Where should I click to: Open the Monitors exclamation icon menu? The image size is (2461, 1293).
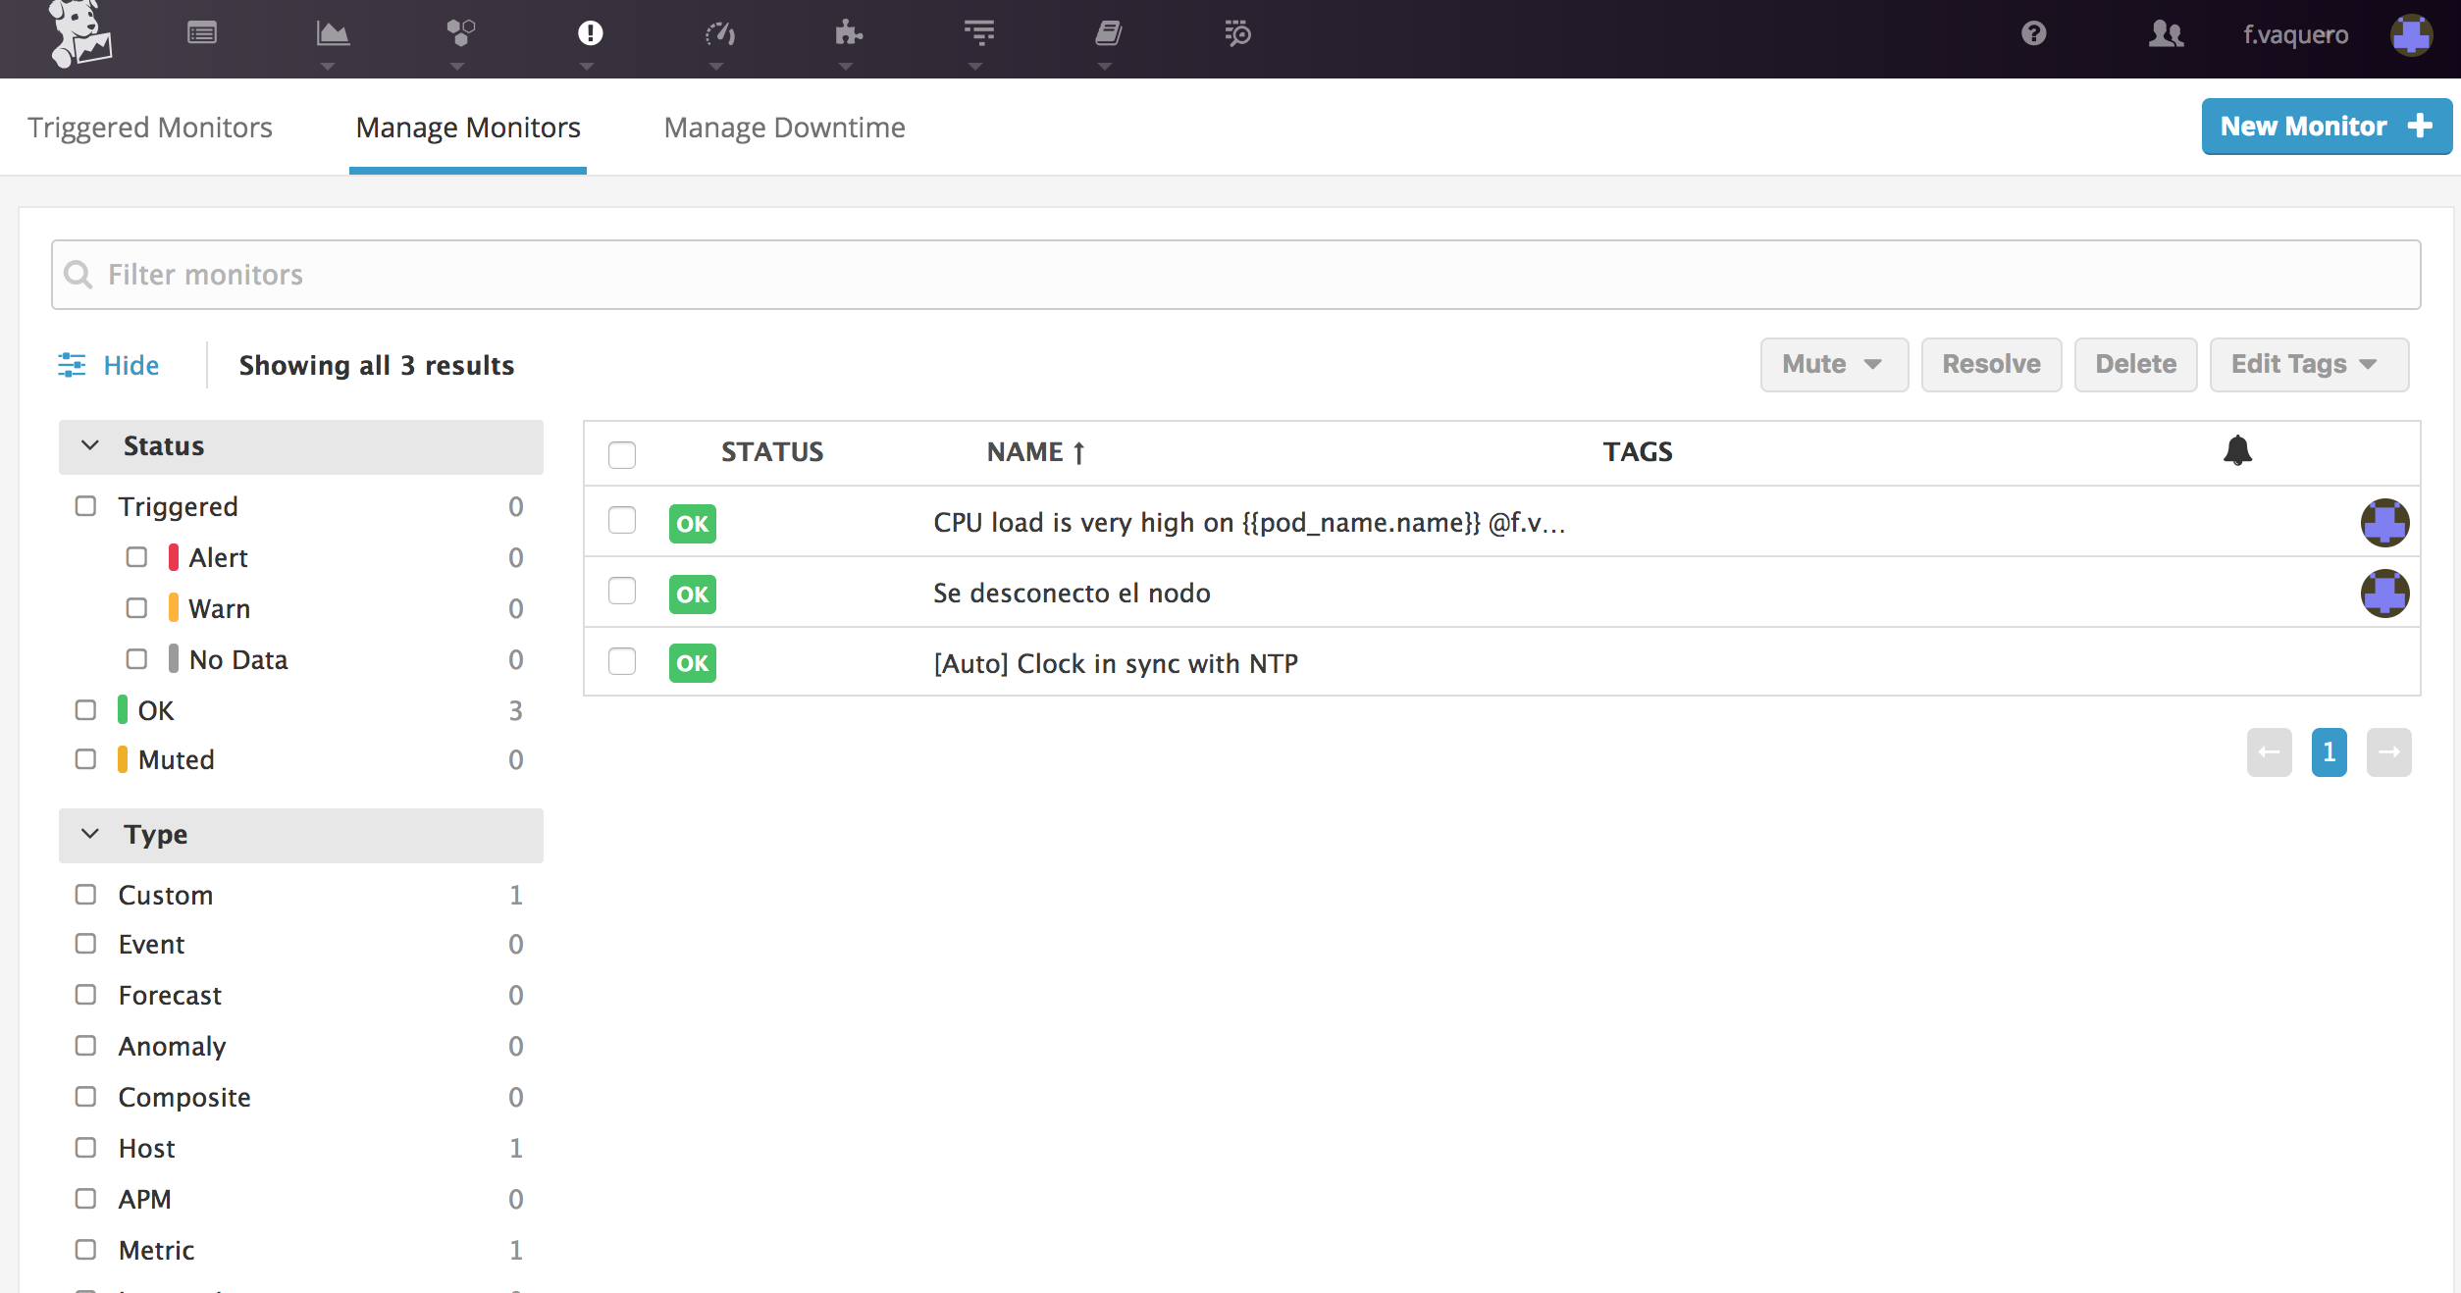point(590,34)
